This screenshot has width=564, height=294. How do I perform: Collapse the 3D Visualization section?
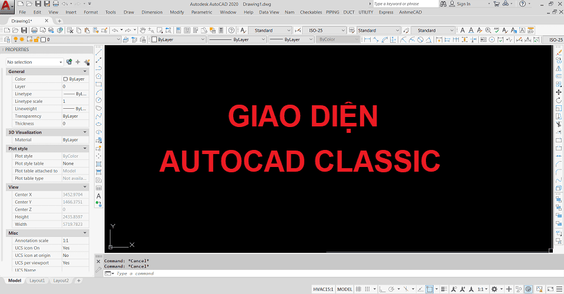tap(85, 132)
